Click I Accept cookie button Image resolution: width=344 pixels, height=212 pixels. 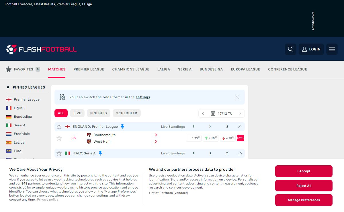(304, 171)
